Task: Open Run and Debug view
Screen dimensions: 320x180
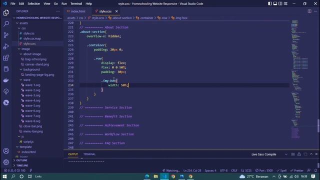Action: (x=6, y=46)
